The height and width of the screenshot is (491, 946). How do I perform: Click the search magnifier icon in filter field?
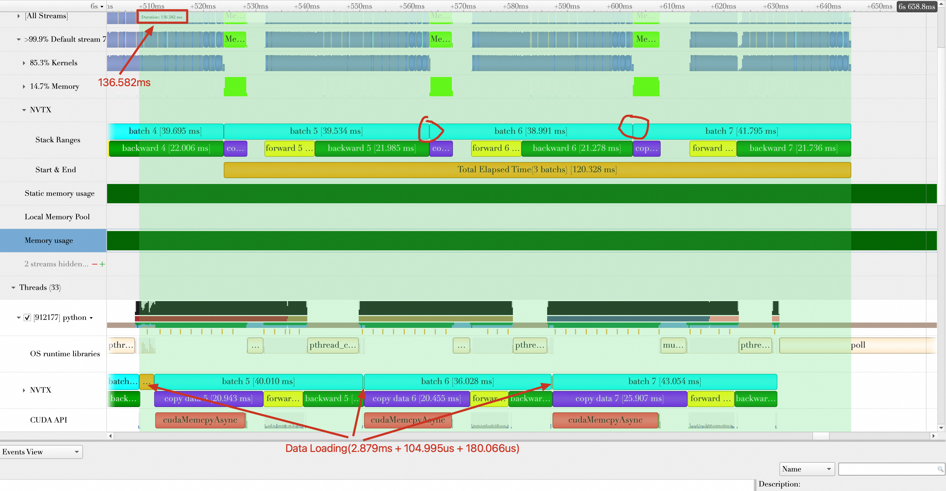940,469
